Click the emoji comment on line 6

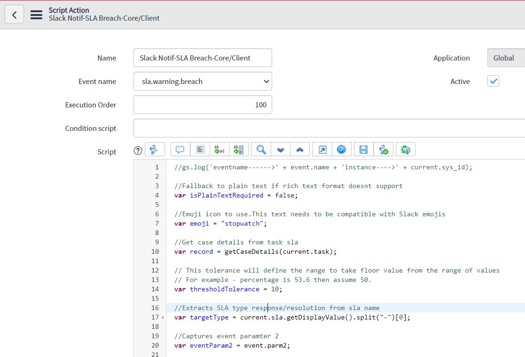310,214
